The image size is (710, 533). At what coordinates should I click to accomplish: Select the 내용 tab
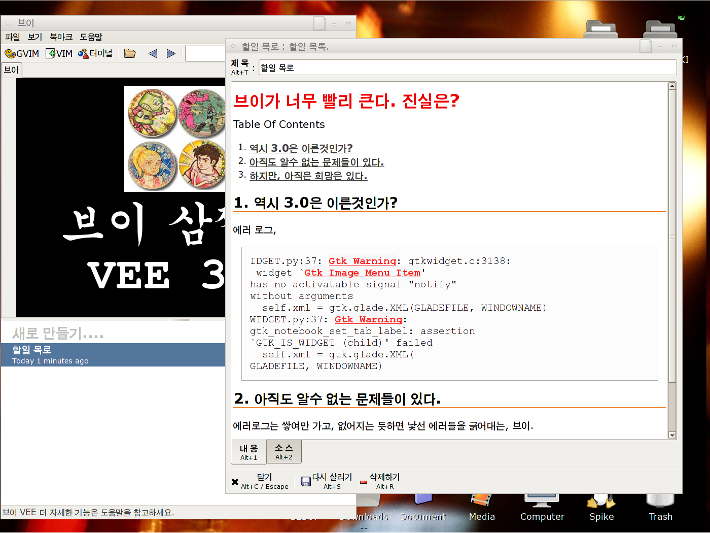click(248, 452)
